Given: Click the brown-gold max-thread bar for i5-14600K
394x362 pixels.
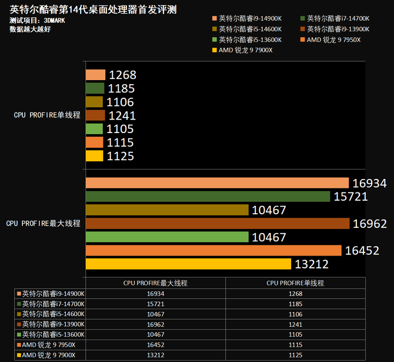Looking at the screenshot, I should point(167,210).
